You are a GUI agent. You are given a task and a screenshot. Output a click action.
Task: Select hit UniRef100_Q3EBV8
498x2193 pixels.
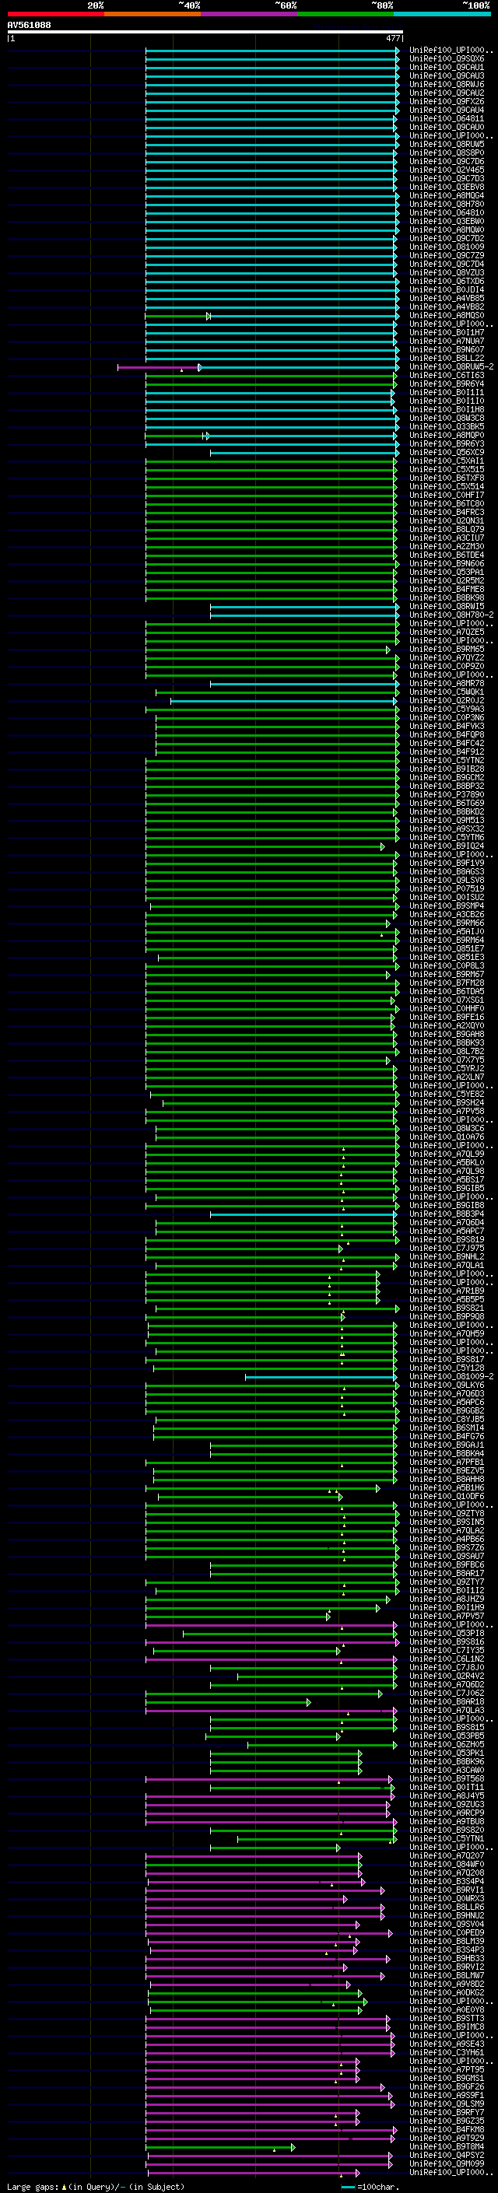447,187
